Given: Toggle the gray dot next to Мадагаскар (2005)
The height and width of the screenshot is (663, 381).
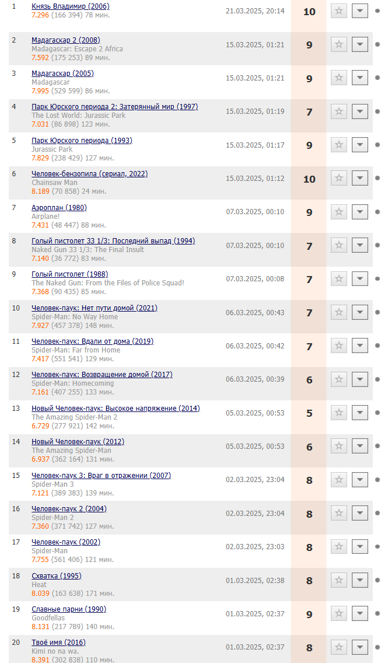Looking at the screenshot, I should (x=377, y=78).
